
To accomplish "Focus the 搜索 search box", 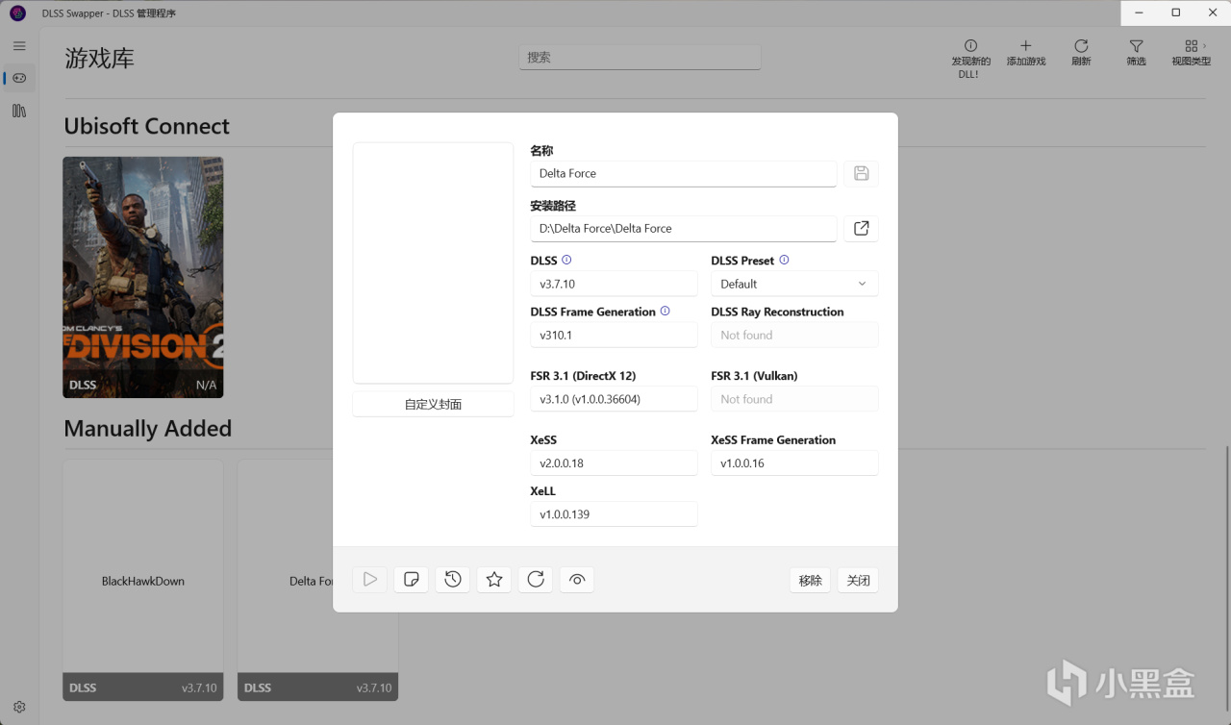I will 640,58.
